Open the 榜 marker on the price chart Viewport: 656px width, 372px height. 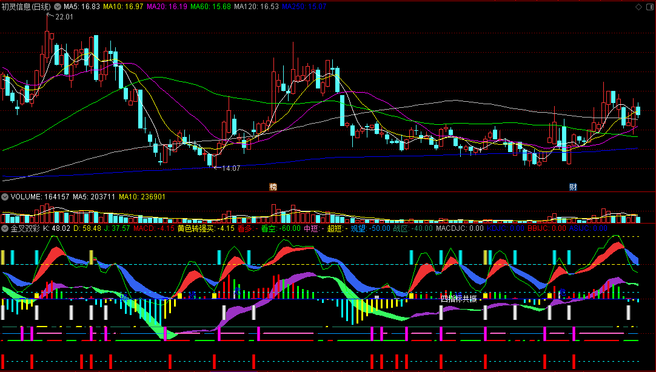pos(273,187)
